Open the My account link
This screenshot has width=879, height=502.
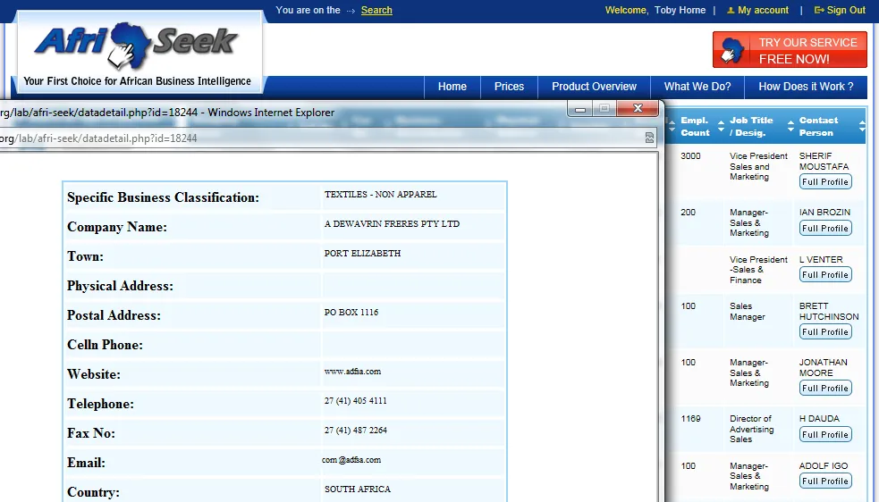click(x=763, y=10)
